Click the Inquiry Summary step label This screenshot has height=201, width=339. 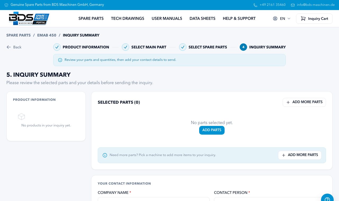tap(267, 47)
